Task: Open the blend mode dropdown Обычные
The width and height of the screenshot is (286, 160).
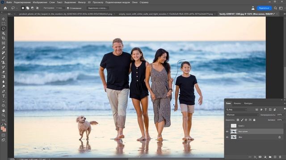Action: point(242,115)
